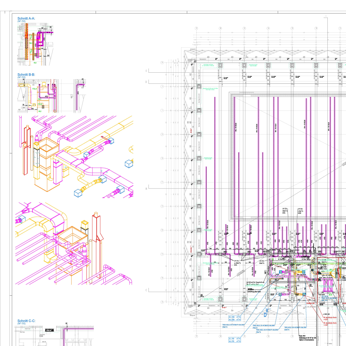Viewport: 346px width, 346px height.
Task: Click the green FOL4 label in Schnitt B-B
Action: [x=34, y=89]
